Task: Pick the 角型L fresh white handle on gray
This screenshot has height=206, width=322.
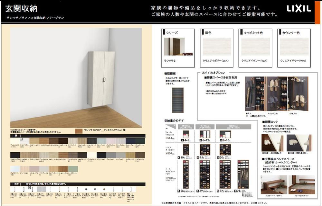Action: click(x=42, y=189)
